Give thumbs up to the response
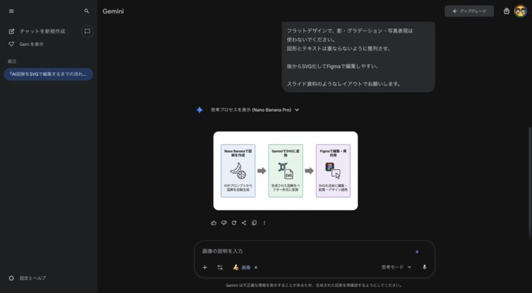This screenshot has height=293, width=532. click(x=213, y=223)
